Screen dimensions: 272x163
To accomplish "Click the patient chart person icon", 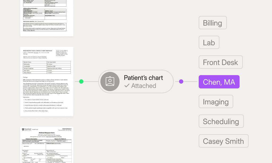I will point(110,81).
